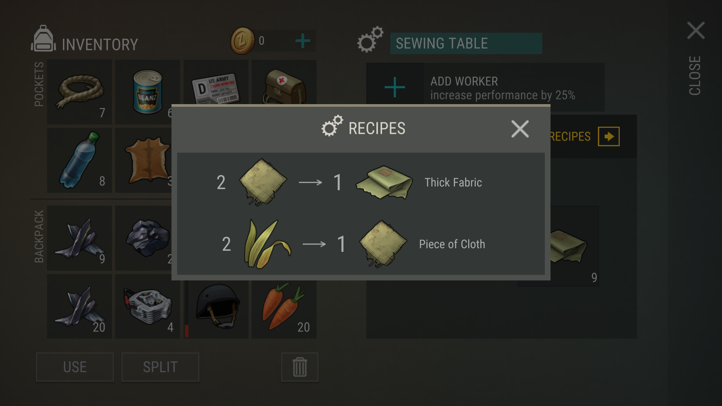
Task: Select the water bottle item
Action: [x=79, y=160]
